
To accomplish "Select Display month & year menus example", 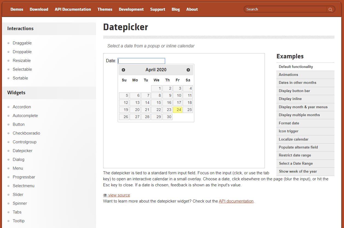I will coord(305,107).
